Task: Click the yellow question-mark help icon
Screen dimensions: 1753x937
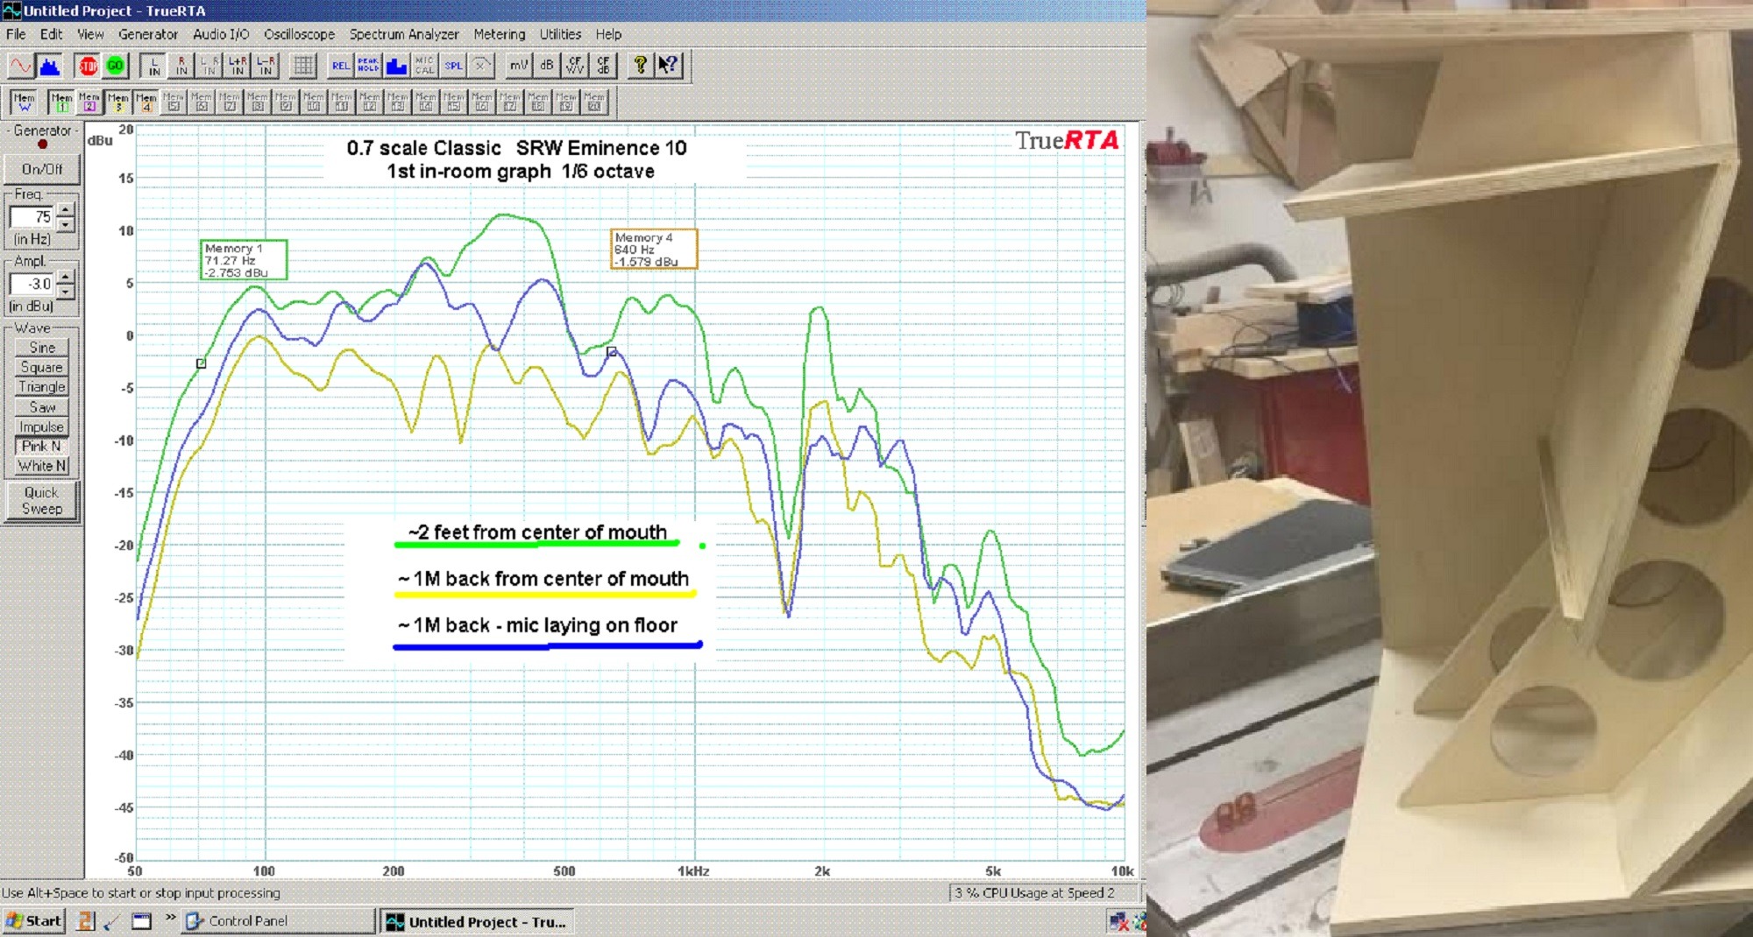Action: pyautogui.click(x=641, y=66)
